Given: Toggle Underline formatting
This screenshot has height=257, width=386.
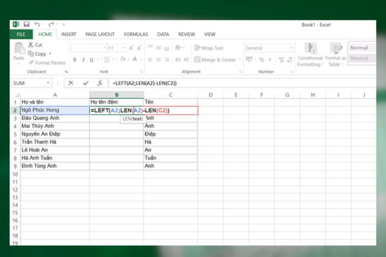Looking at the screenshot, I should (91, 60).
